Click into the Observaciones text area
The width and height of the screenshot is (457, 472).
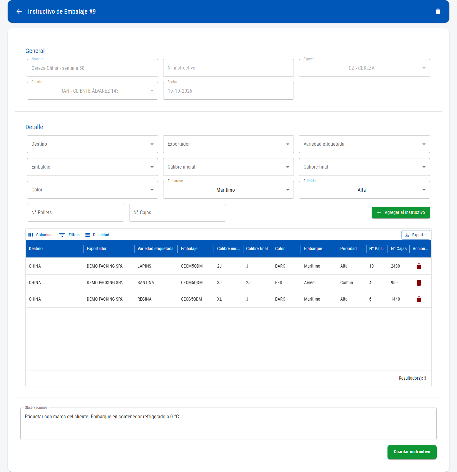[228, 424]
